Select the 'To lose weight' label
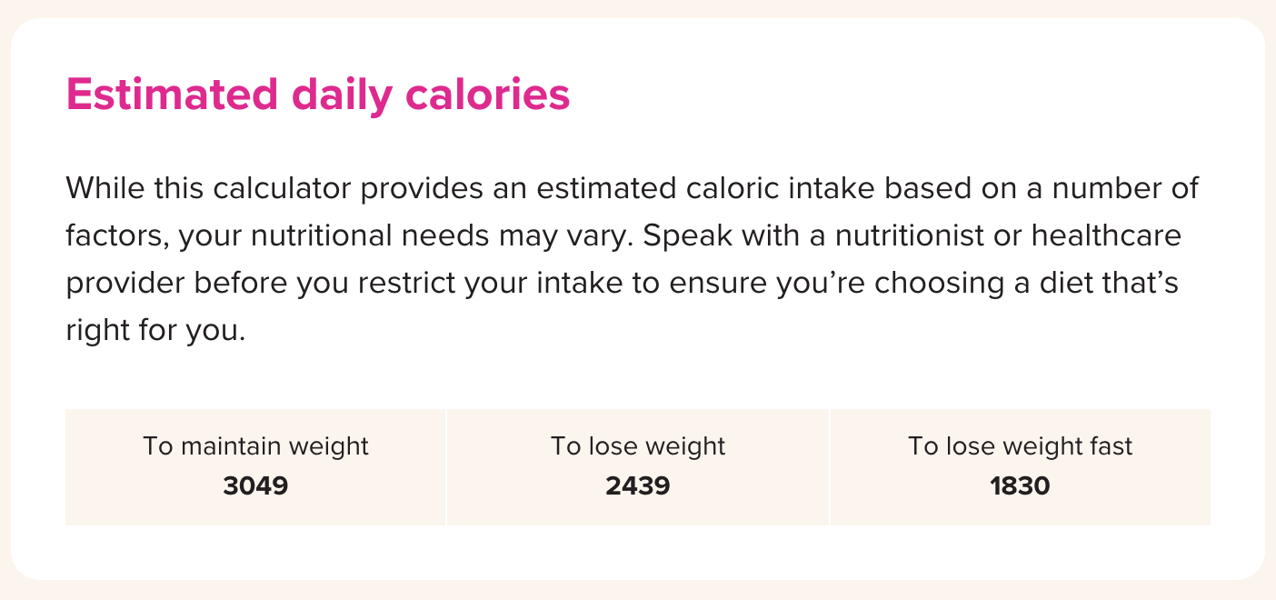The image size is (1276, 600). click(x=638, y=446)
